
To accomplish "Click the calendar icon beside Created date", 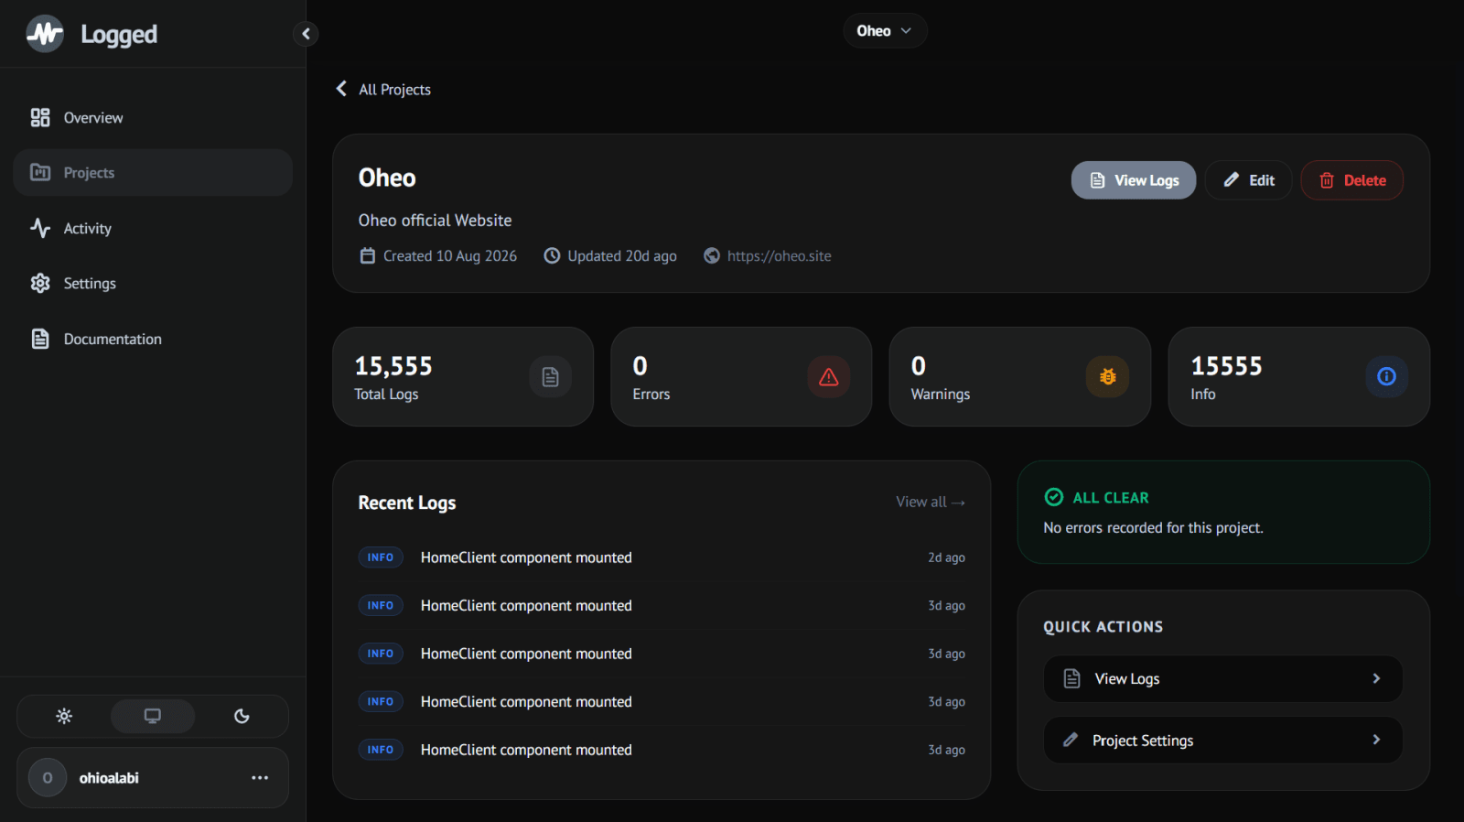I will click(368, 256).
